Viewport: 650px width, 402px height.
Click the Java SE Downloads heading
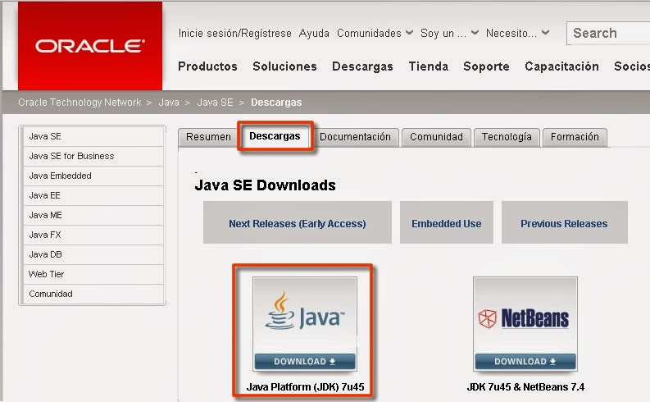click(265, 185)
